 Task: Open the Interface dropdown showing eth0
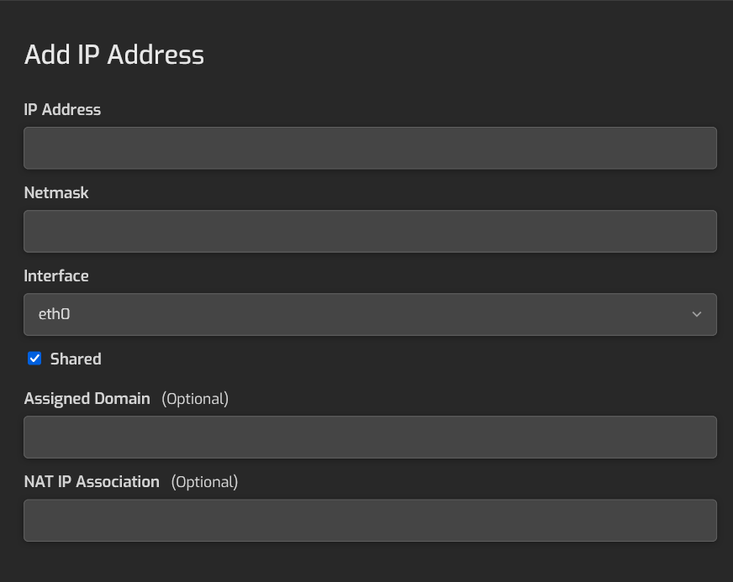[370, 314]
